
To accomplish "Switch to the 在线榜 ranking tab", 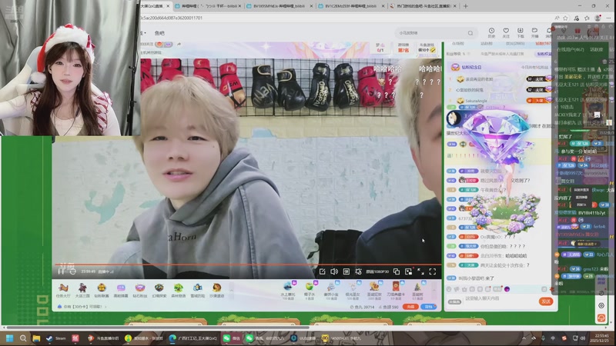I will pos(457,44).
